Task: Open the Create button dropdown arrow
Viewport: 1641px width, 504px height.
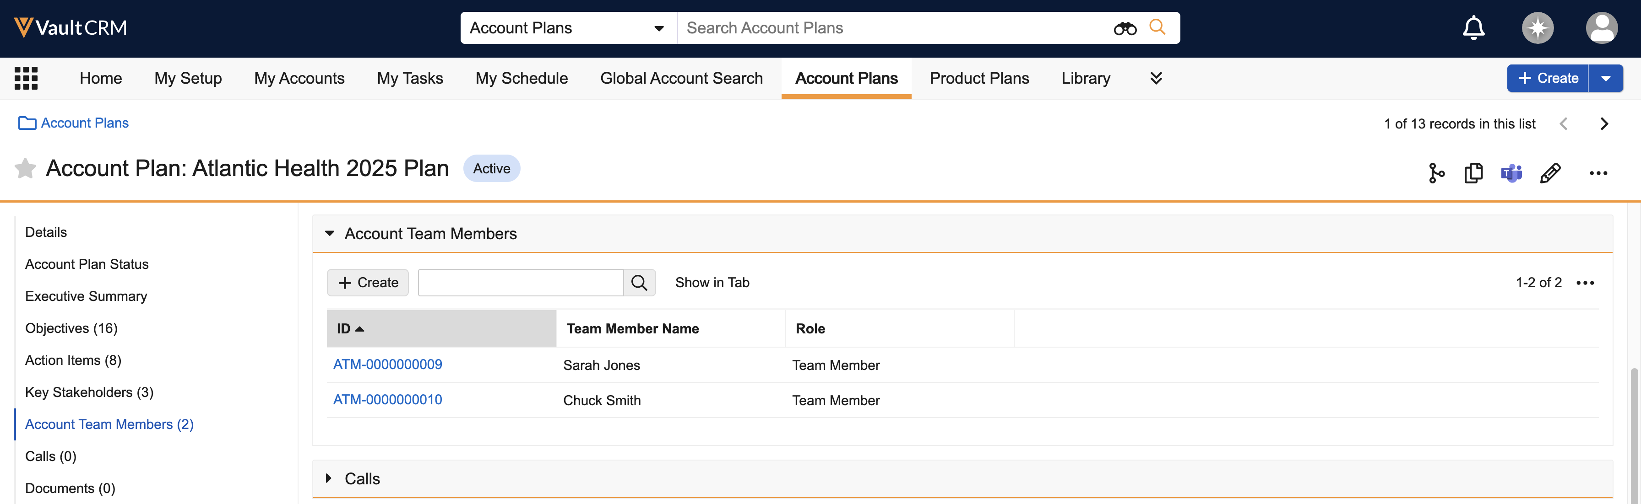Action: 1605,78
